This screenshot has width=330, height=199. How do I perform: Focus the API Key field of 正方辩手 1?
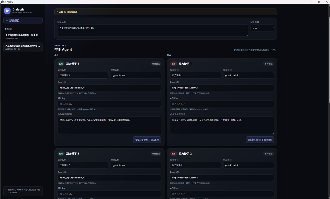click(x=109, y=104)
